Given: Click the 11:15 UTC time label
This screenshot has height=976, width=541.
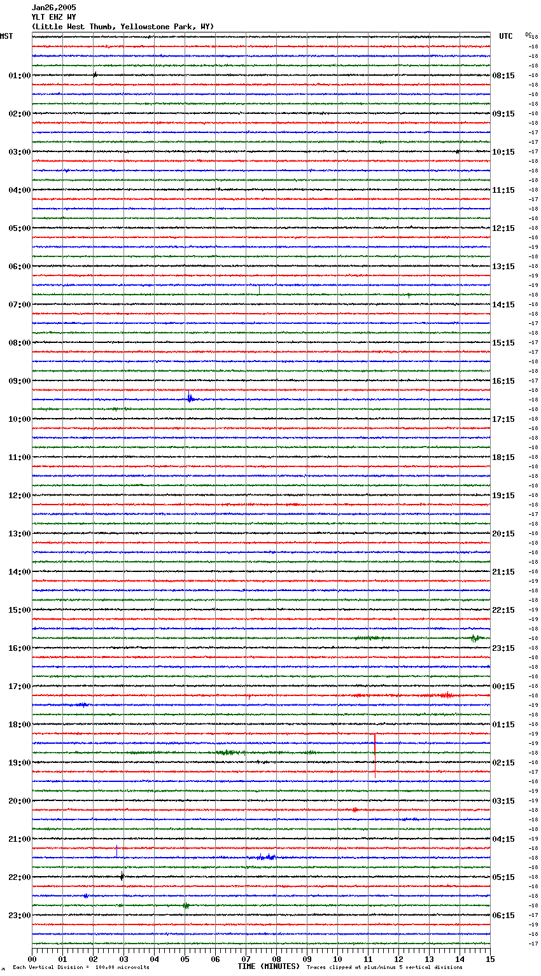Looking at the screenshot, I should [503, 190].
